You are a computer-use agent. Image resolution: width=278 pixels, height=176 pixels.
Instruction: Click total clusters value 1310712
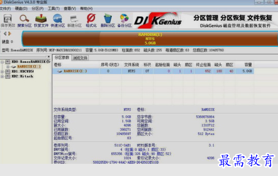point(208,125)
